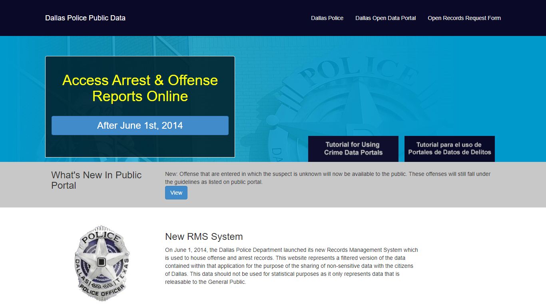Open the Dallas Open Data Portal link
Screen dimensions: 546x307
(x=386, y=18)
